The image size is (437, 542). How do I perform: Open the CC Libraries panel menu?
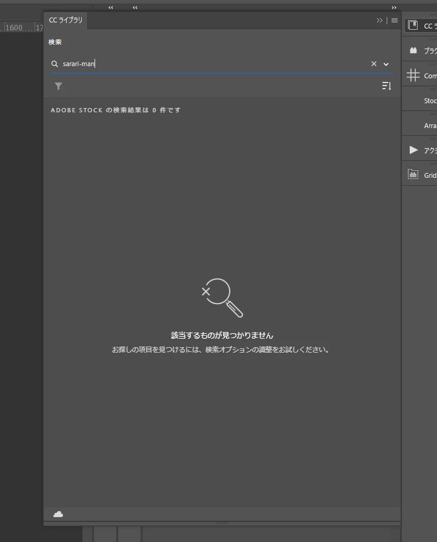pos(395,21)
